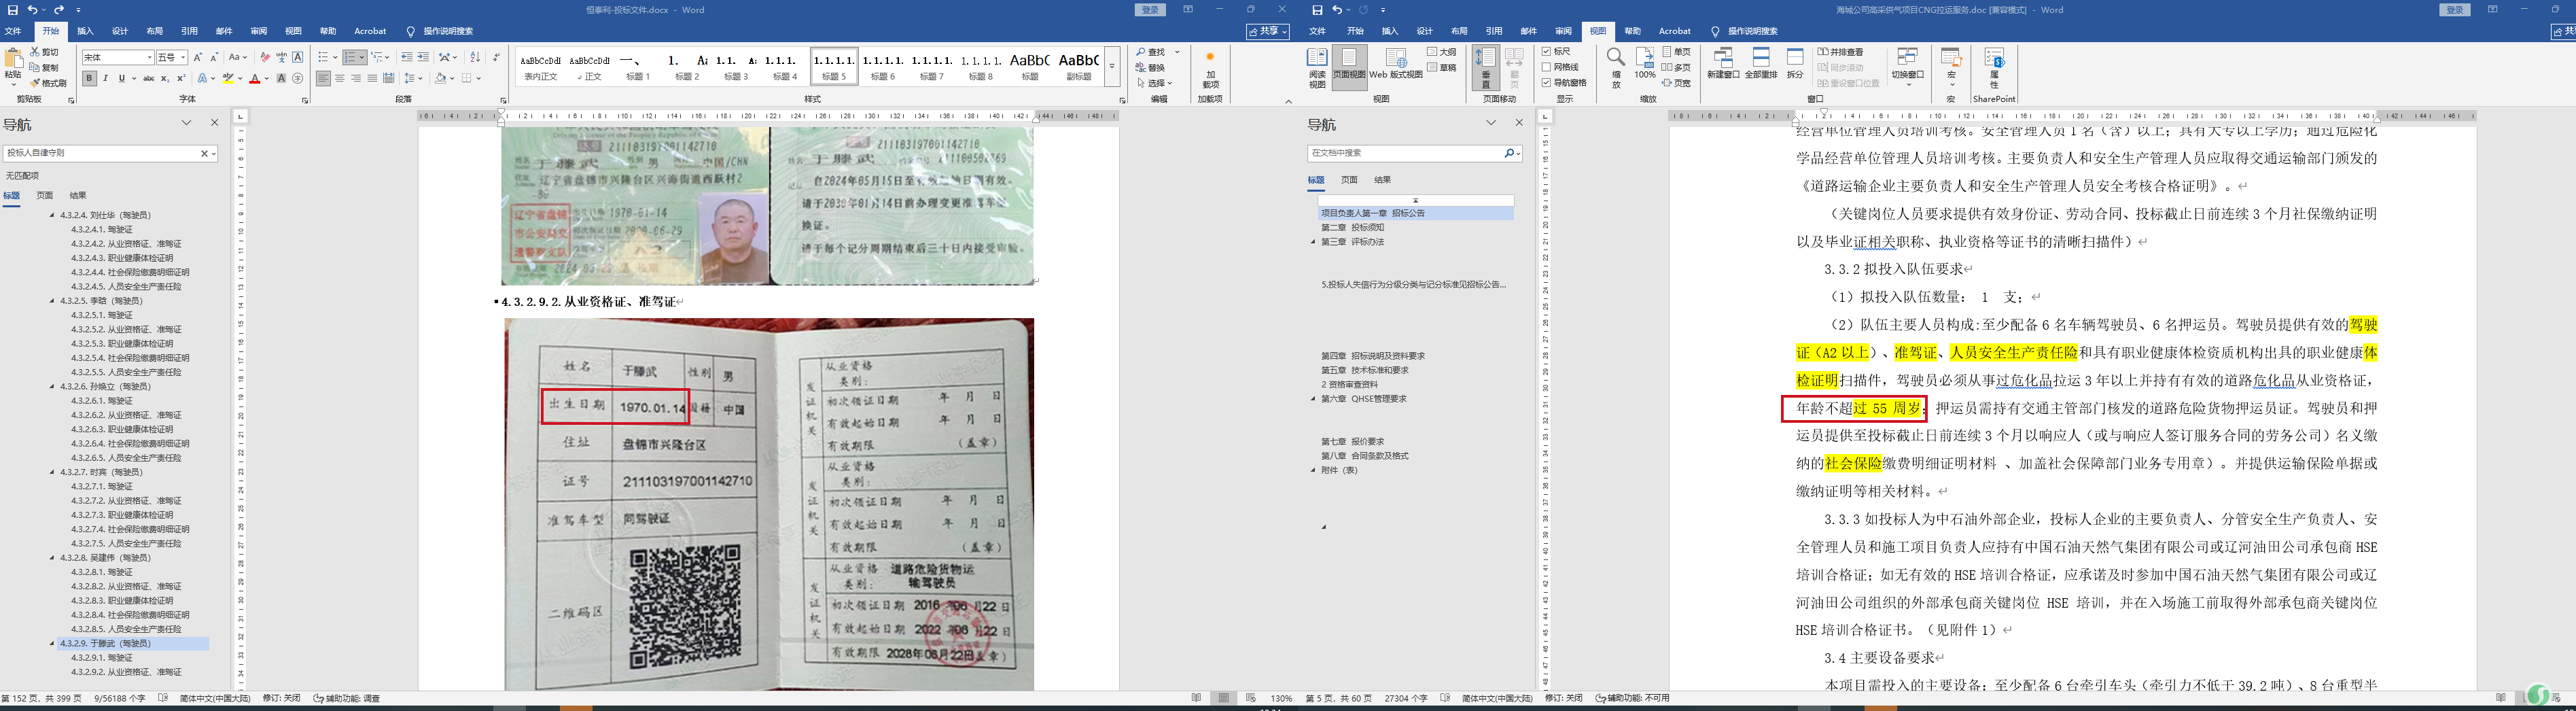The height and width of the screenshot is (711, 2576).
Task: Click the 格式刷 format painter
Action: 49,83
